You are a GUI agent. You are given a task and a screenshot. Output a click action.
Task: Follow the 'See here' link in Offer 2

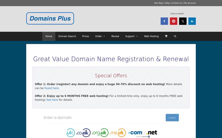(x=52, y=100)
